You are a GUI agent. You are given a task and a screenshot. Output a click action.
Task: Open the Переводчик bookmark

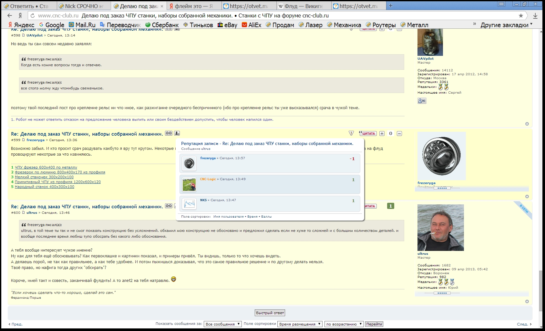tap(120, 25)
